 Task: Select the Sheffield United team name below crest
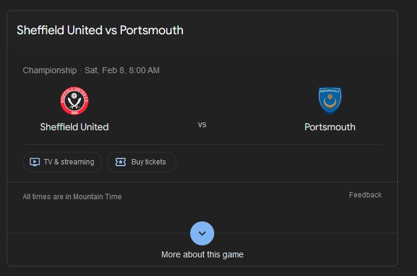[74, 127]
